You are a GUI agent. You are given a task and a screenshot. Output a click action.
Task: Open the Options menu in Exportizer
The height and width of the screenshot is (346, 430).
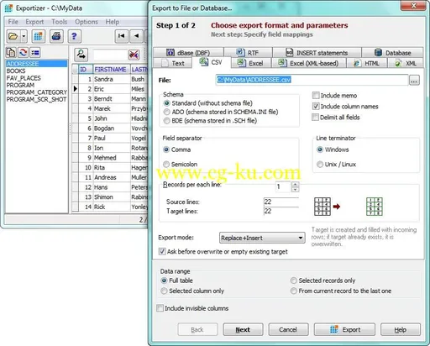point(87,22)
